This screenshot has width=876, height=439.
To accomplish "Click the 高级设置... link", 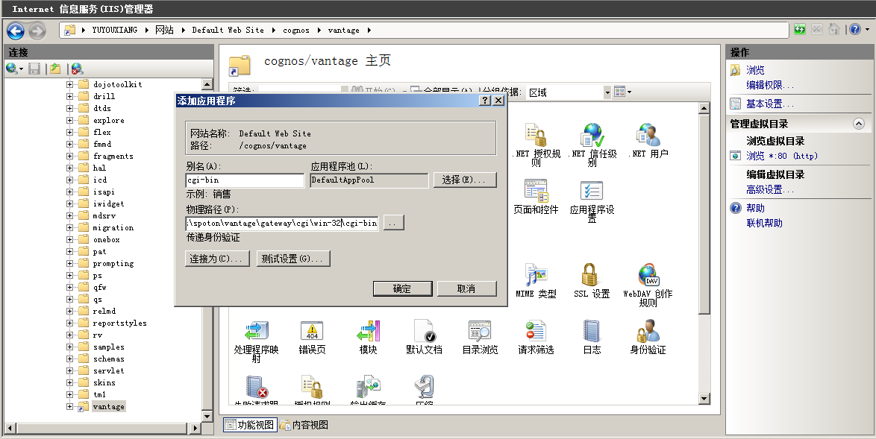I will [x=770, y=189].
